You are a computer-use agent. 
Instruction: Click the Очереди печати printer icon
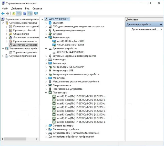pos(50,85)
